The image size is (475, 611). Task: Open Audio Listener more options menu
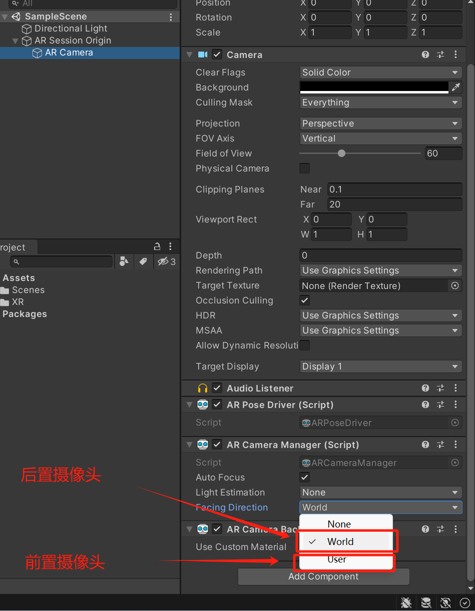click(455, 388)
